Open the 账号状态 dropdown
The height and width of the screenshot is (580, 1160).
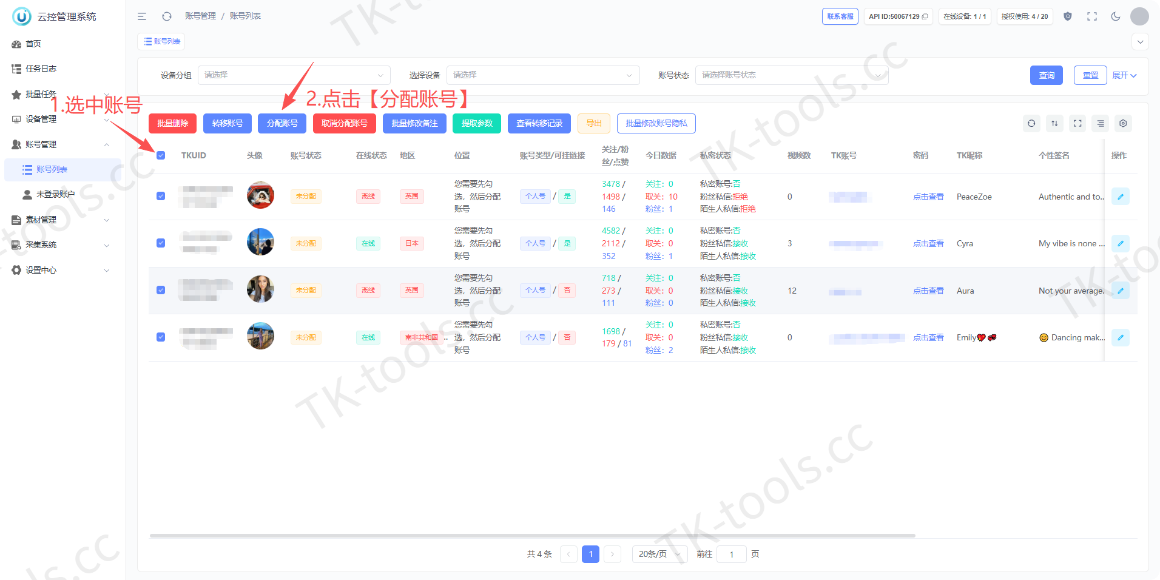click(x=792, y=75)
